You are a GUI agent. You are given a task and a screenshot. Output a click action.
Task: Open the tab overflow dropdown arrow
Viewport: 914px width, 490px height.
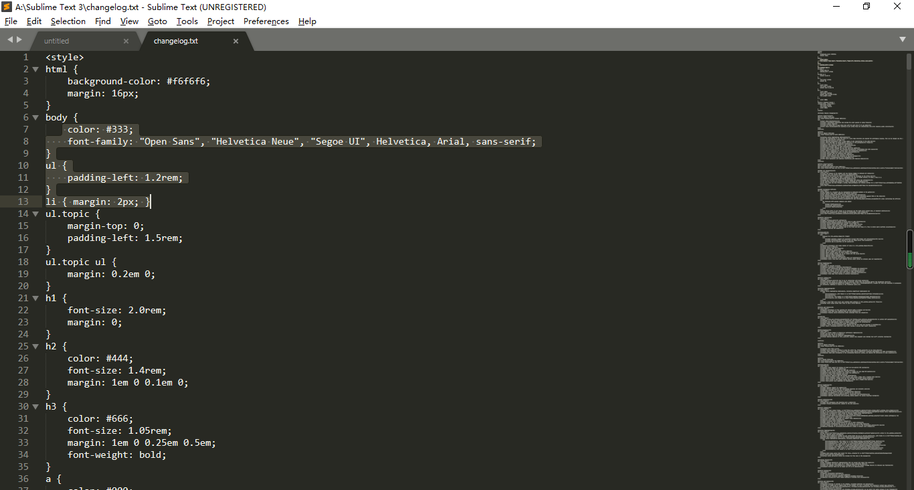tap(903, 40)
